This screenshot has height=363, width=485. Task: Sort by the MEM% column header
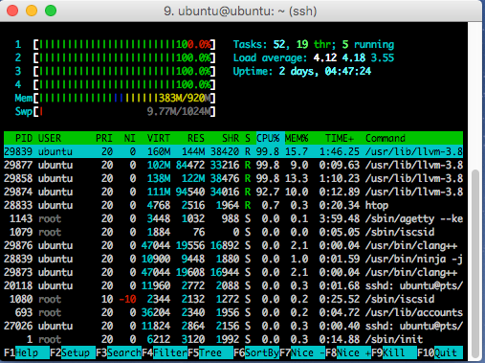pos(297,138)
